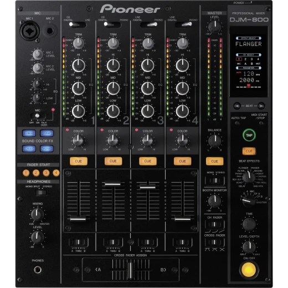
Task: Toggle Fader Start button 1
Action: pyautogui.click(x=26, y=173)
